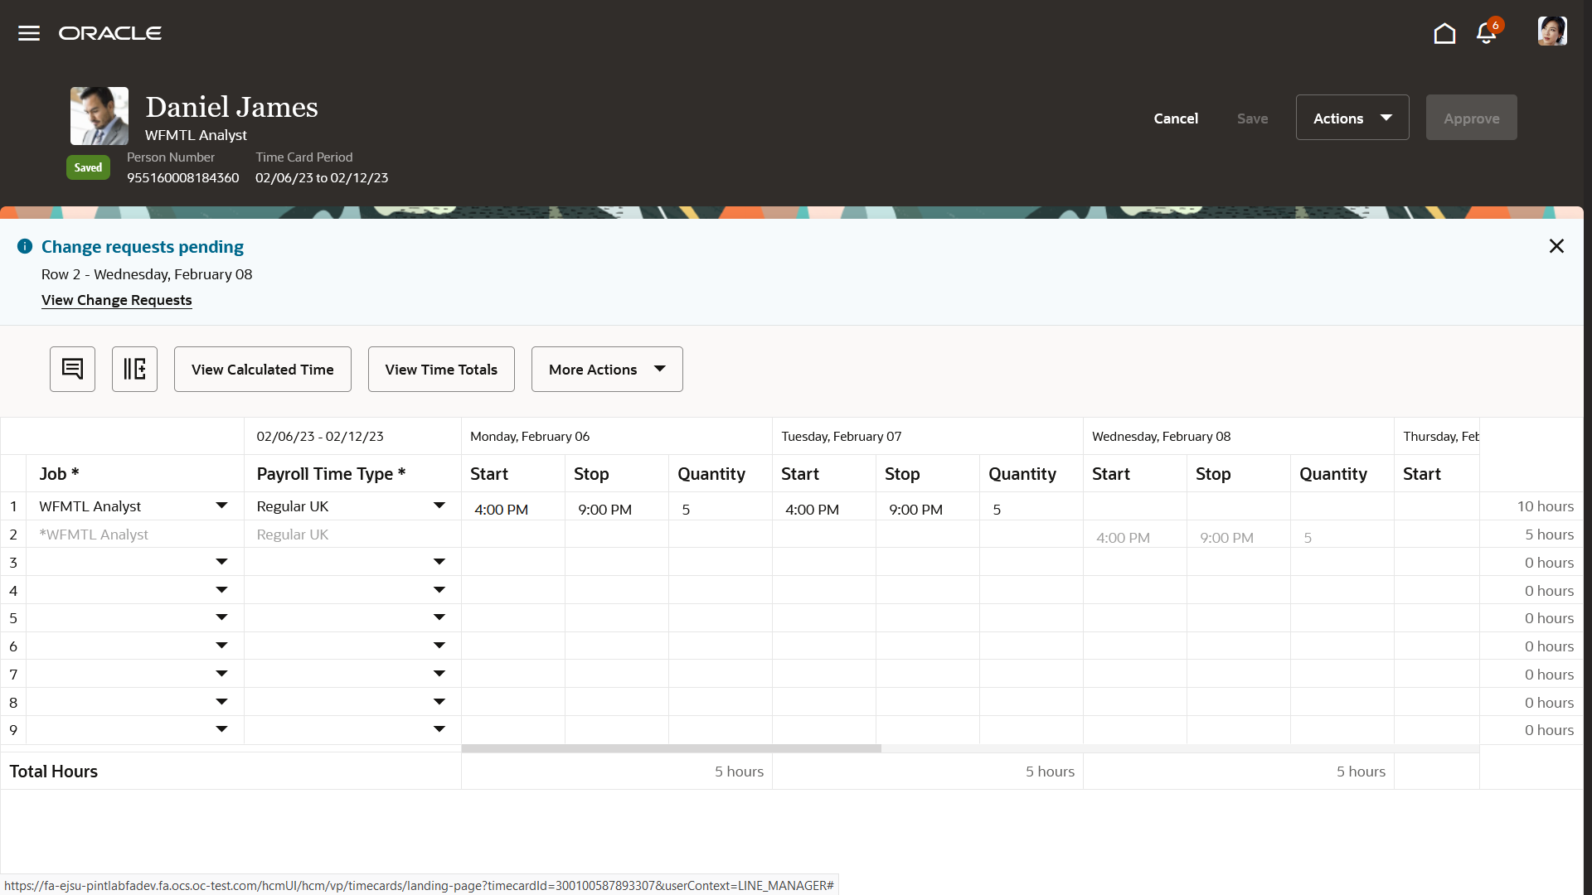Open the notifications bell
The width and height of the screenshot is (1592, 895).
click(x=1486, y=33)
